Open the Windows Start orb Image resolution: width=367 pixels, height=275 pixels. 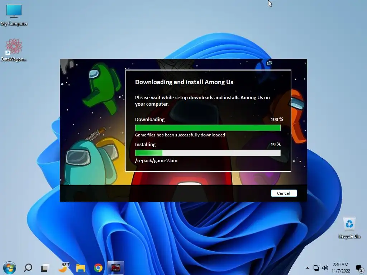(10, 268)
